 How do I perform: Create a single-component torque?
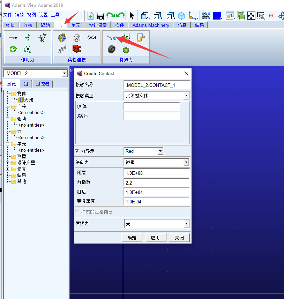tap(13, 49)
